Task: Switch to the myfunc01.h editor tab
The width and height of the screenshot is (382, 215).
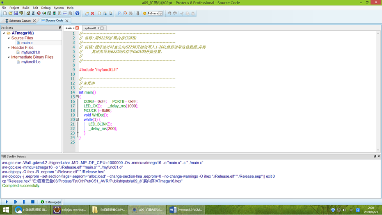Action: coord(92,28)
